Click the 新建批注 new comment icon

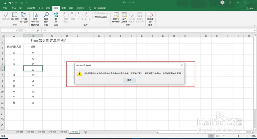click(x=66, y=17)
